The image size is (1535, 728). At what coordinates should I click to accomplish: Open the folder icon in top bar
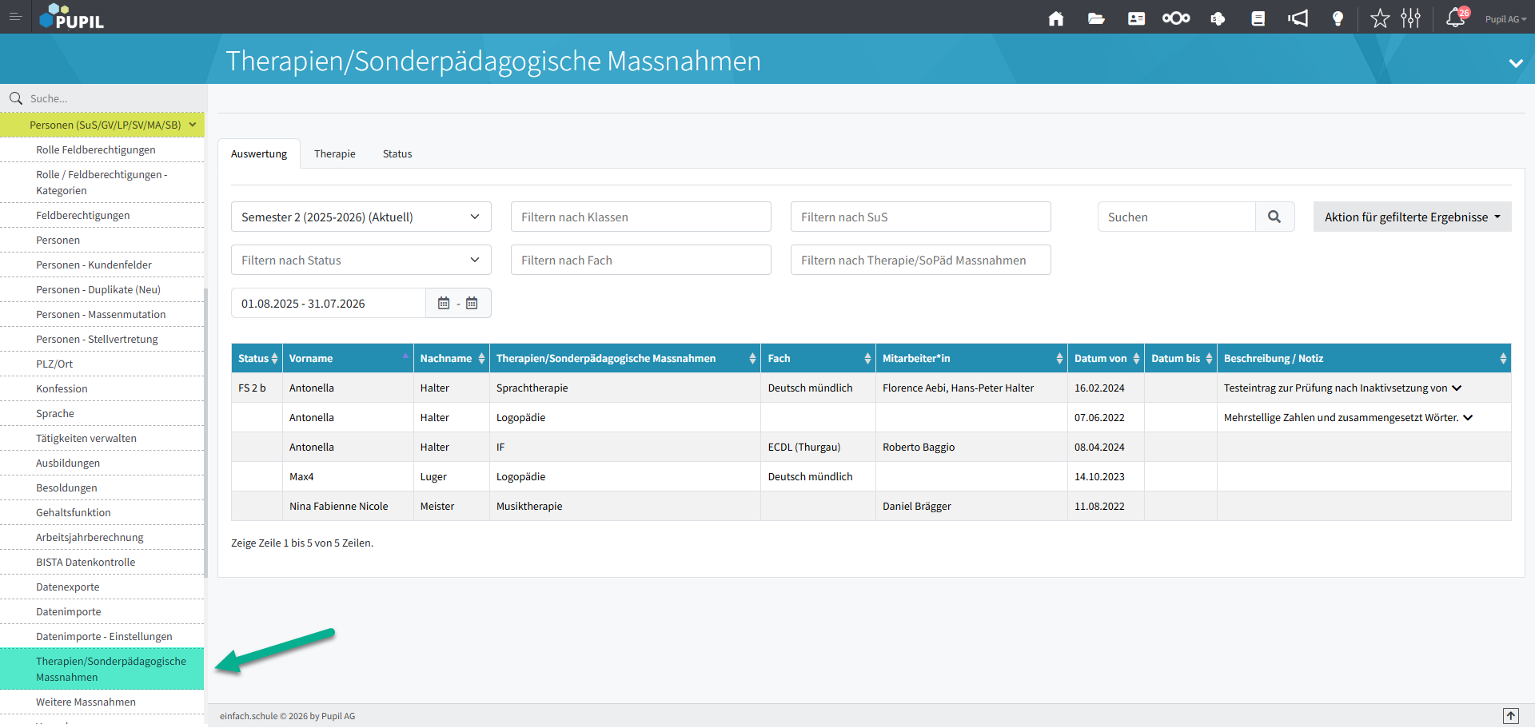[1096, 18]
